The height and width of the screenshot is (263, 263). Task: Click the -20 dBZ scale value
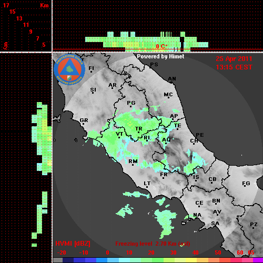pos(62,252)
